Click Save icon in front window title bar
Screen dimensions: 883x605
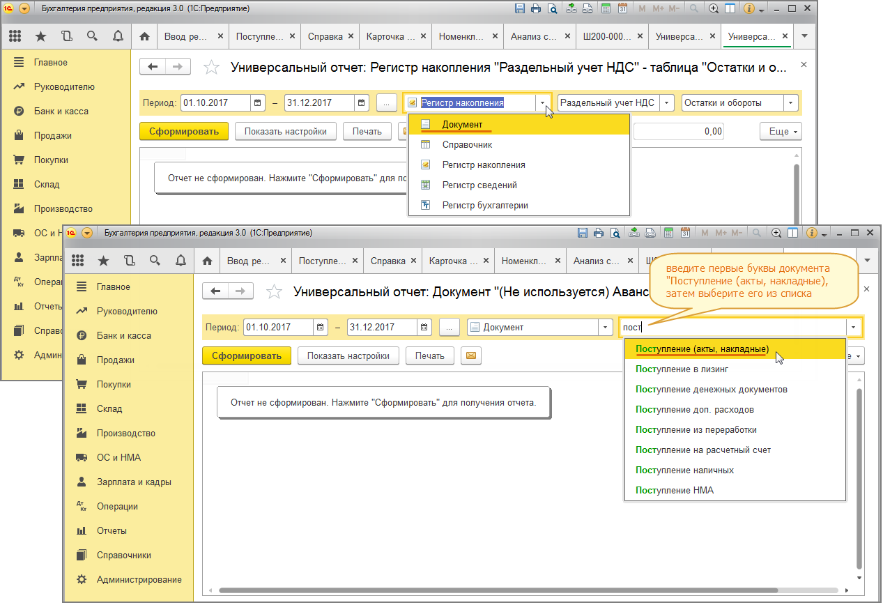[x=584, y=233]
